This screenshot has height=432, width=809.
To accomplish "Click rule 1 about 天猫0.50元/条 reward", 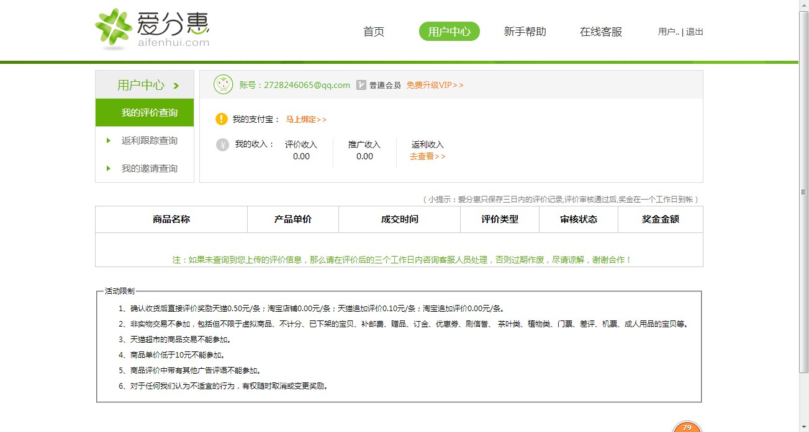I will [x=312, y=308].
